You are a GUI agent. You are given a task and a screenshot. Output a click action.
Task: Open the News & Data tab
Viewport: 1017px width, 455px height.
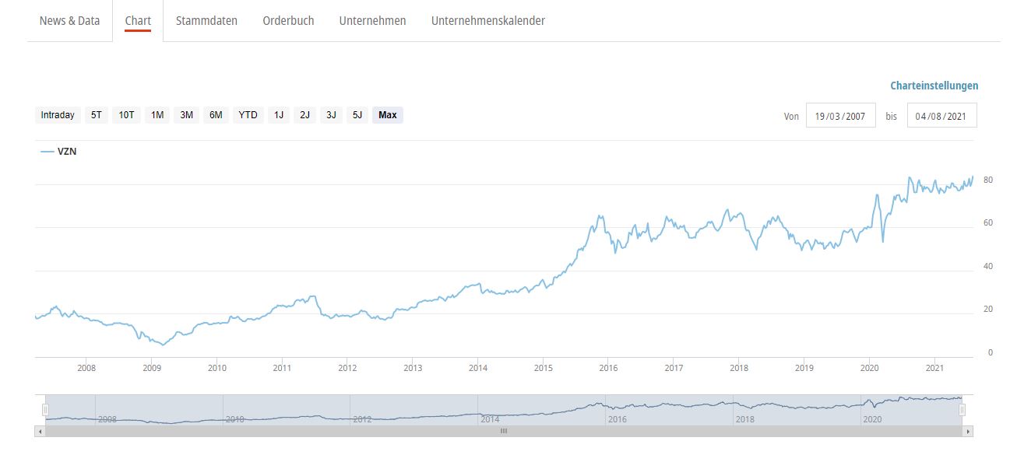click(x=69, y=21)
